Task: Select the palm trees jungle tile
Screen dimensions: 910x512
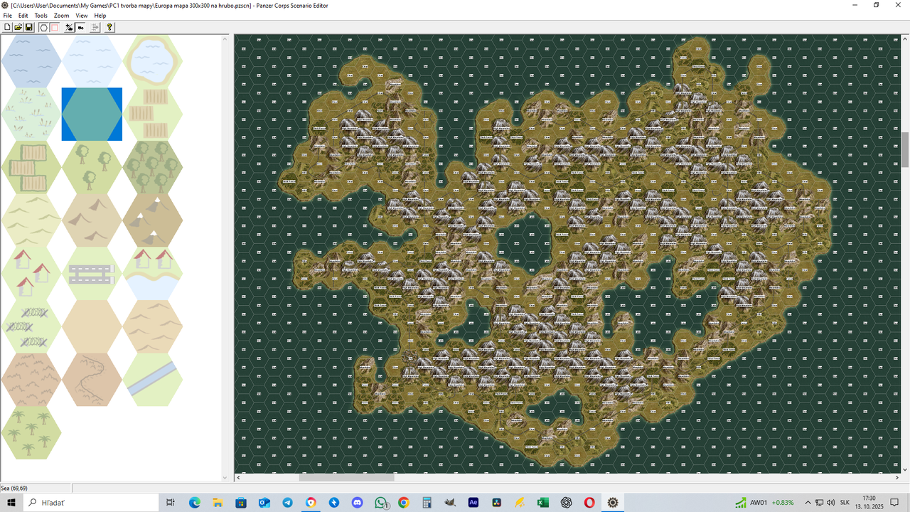Action: click(31, 432)
